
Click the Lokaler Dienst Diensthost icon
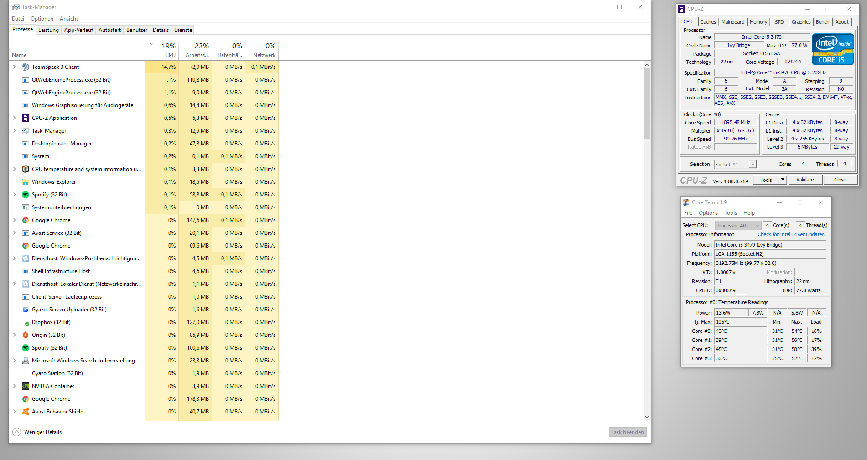(x=26, y=284)
